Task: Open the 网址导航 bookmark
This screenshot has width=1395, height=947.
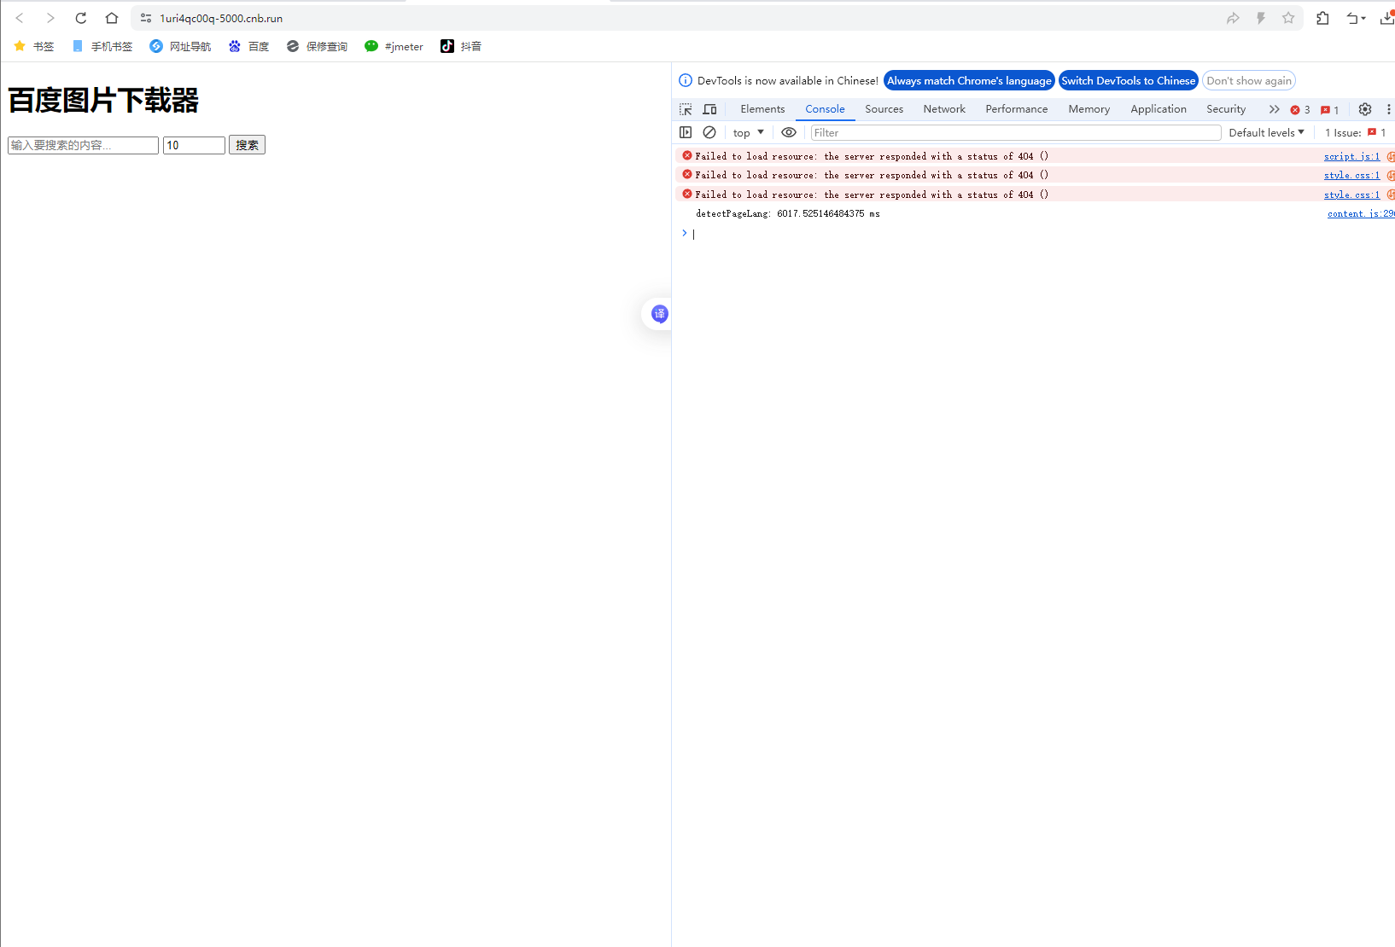Action: point(180,46)
